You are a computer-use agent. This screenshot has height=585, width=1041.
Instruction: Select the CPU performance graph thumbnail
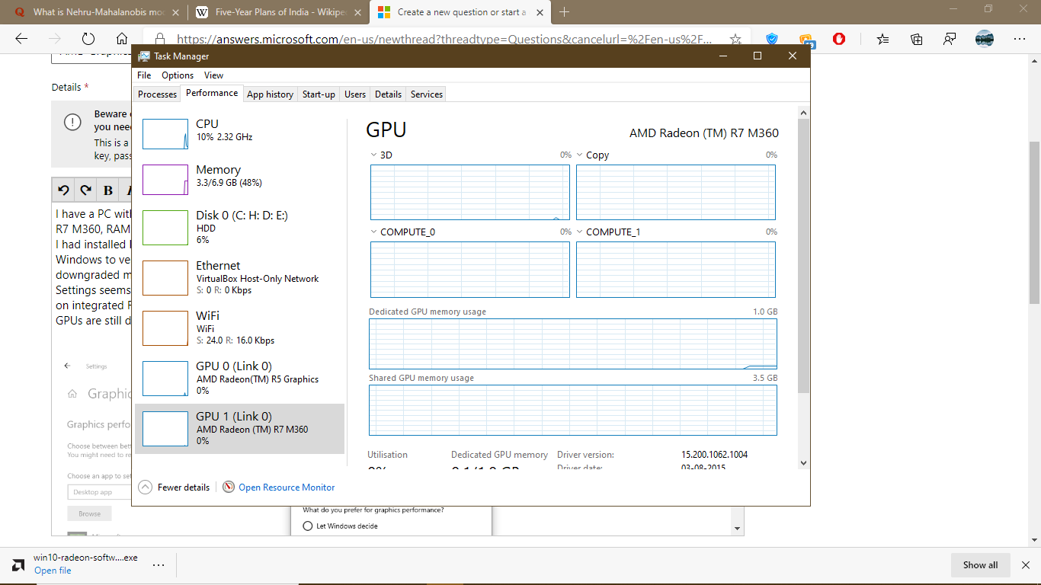tap(165, 134)
